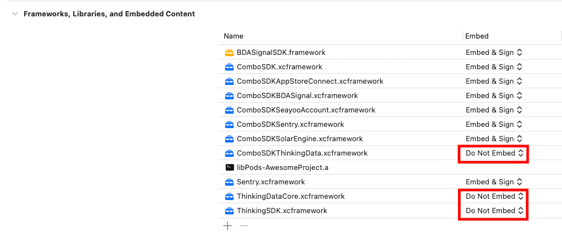Click the ComboSDKSeayooAccount.xcframework toolbox icon

[230, 110]
